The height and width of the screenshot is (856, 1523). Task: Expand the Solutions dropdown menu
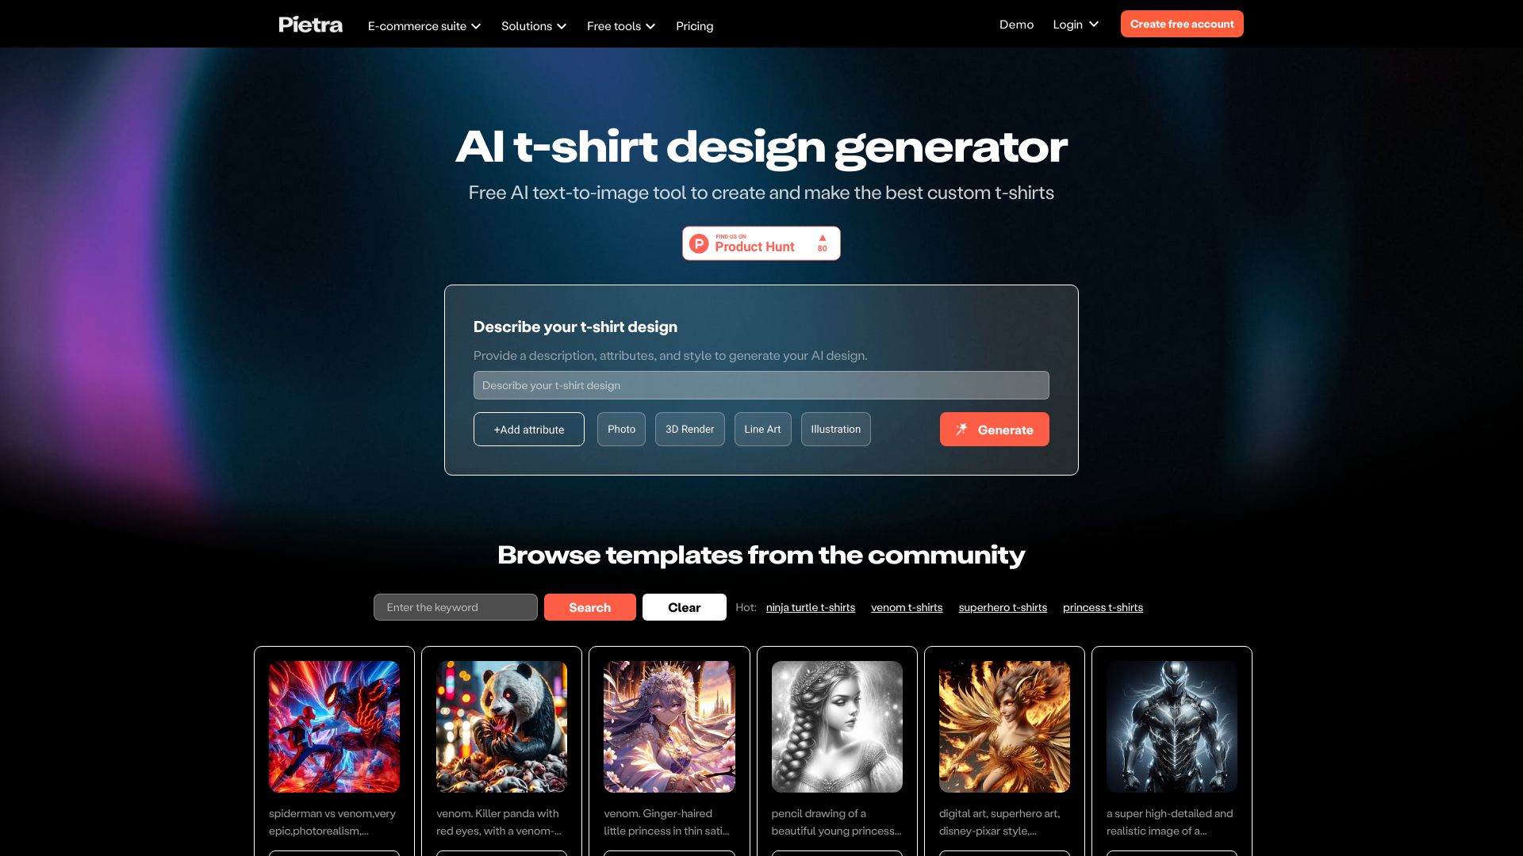point(532,25)
